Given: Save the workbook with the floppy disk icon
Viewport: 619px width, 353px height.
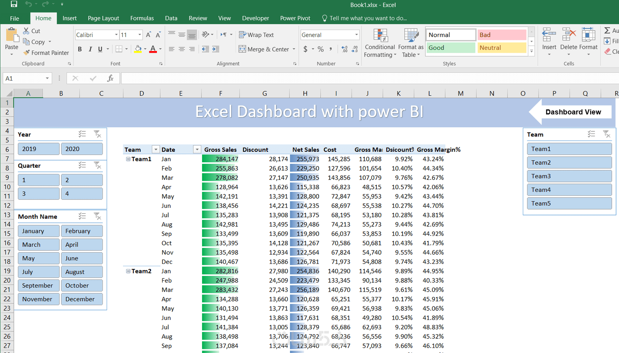Looking at the screenshot, I should (14, 4).
